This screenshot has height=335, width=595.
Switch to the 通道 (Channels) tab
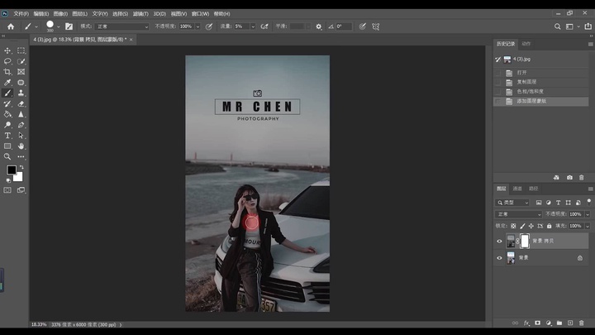(x=517, y=189)
